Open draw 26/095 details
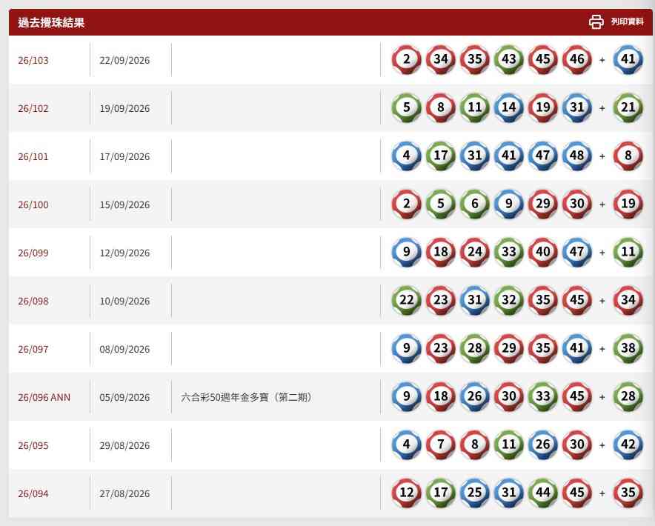 [33, 445]
